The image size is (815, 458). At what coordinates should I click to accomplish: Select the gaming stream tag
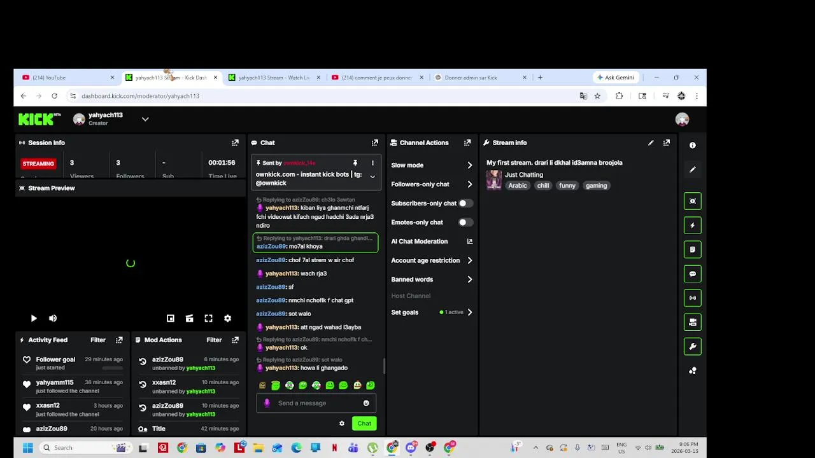pos(596,186)
